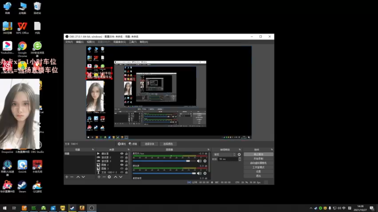This screenshot has height=212, width=378.
Task: Open Google Chrome desktop icon
Action: click(x=22, y=49)
